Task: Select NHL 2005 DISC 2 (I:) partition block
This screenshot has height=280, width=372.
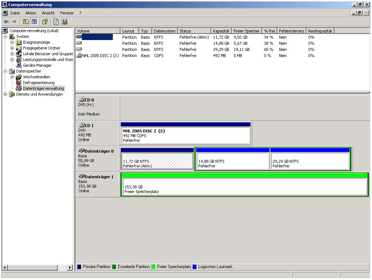Action: click(x=186, y=133)
